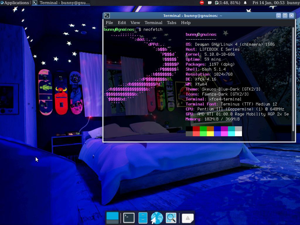The height and width of the screenshot is (225, 300).
Task: Launch the Web Browser from the dock
Action: (157, 218)
